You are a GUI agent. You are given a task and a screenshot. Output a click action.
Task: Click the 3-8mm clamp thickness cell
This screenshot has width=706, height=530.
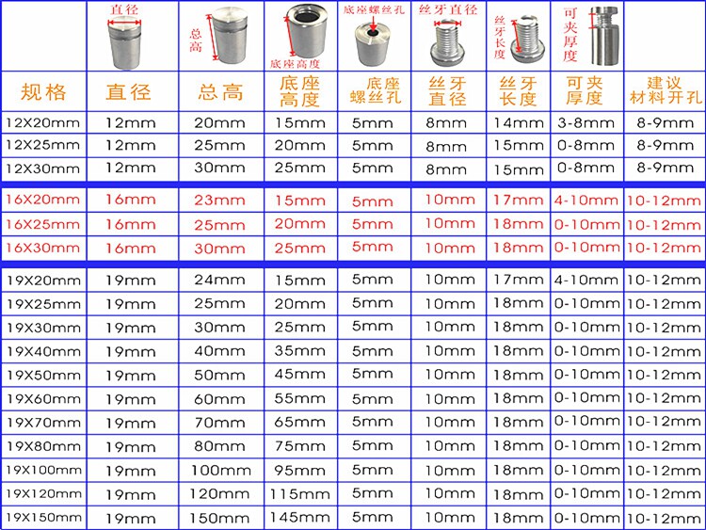click(x=586, y=122)
